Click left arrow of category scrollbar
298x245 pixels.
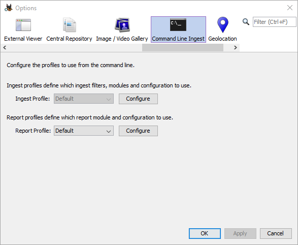pyautogui.click(x=5, y=48)
